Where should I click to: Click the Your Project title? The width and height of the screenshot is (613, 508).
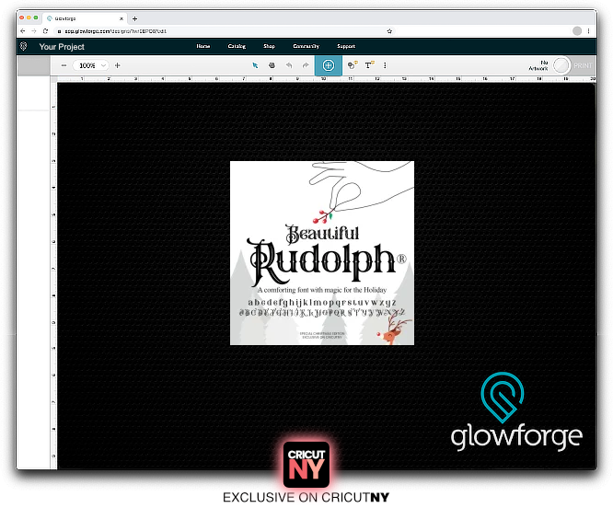[62, 47]
